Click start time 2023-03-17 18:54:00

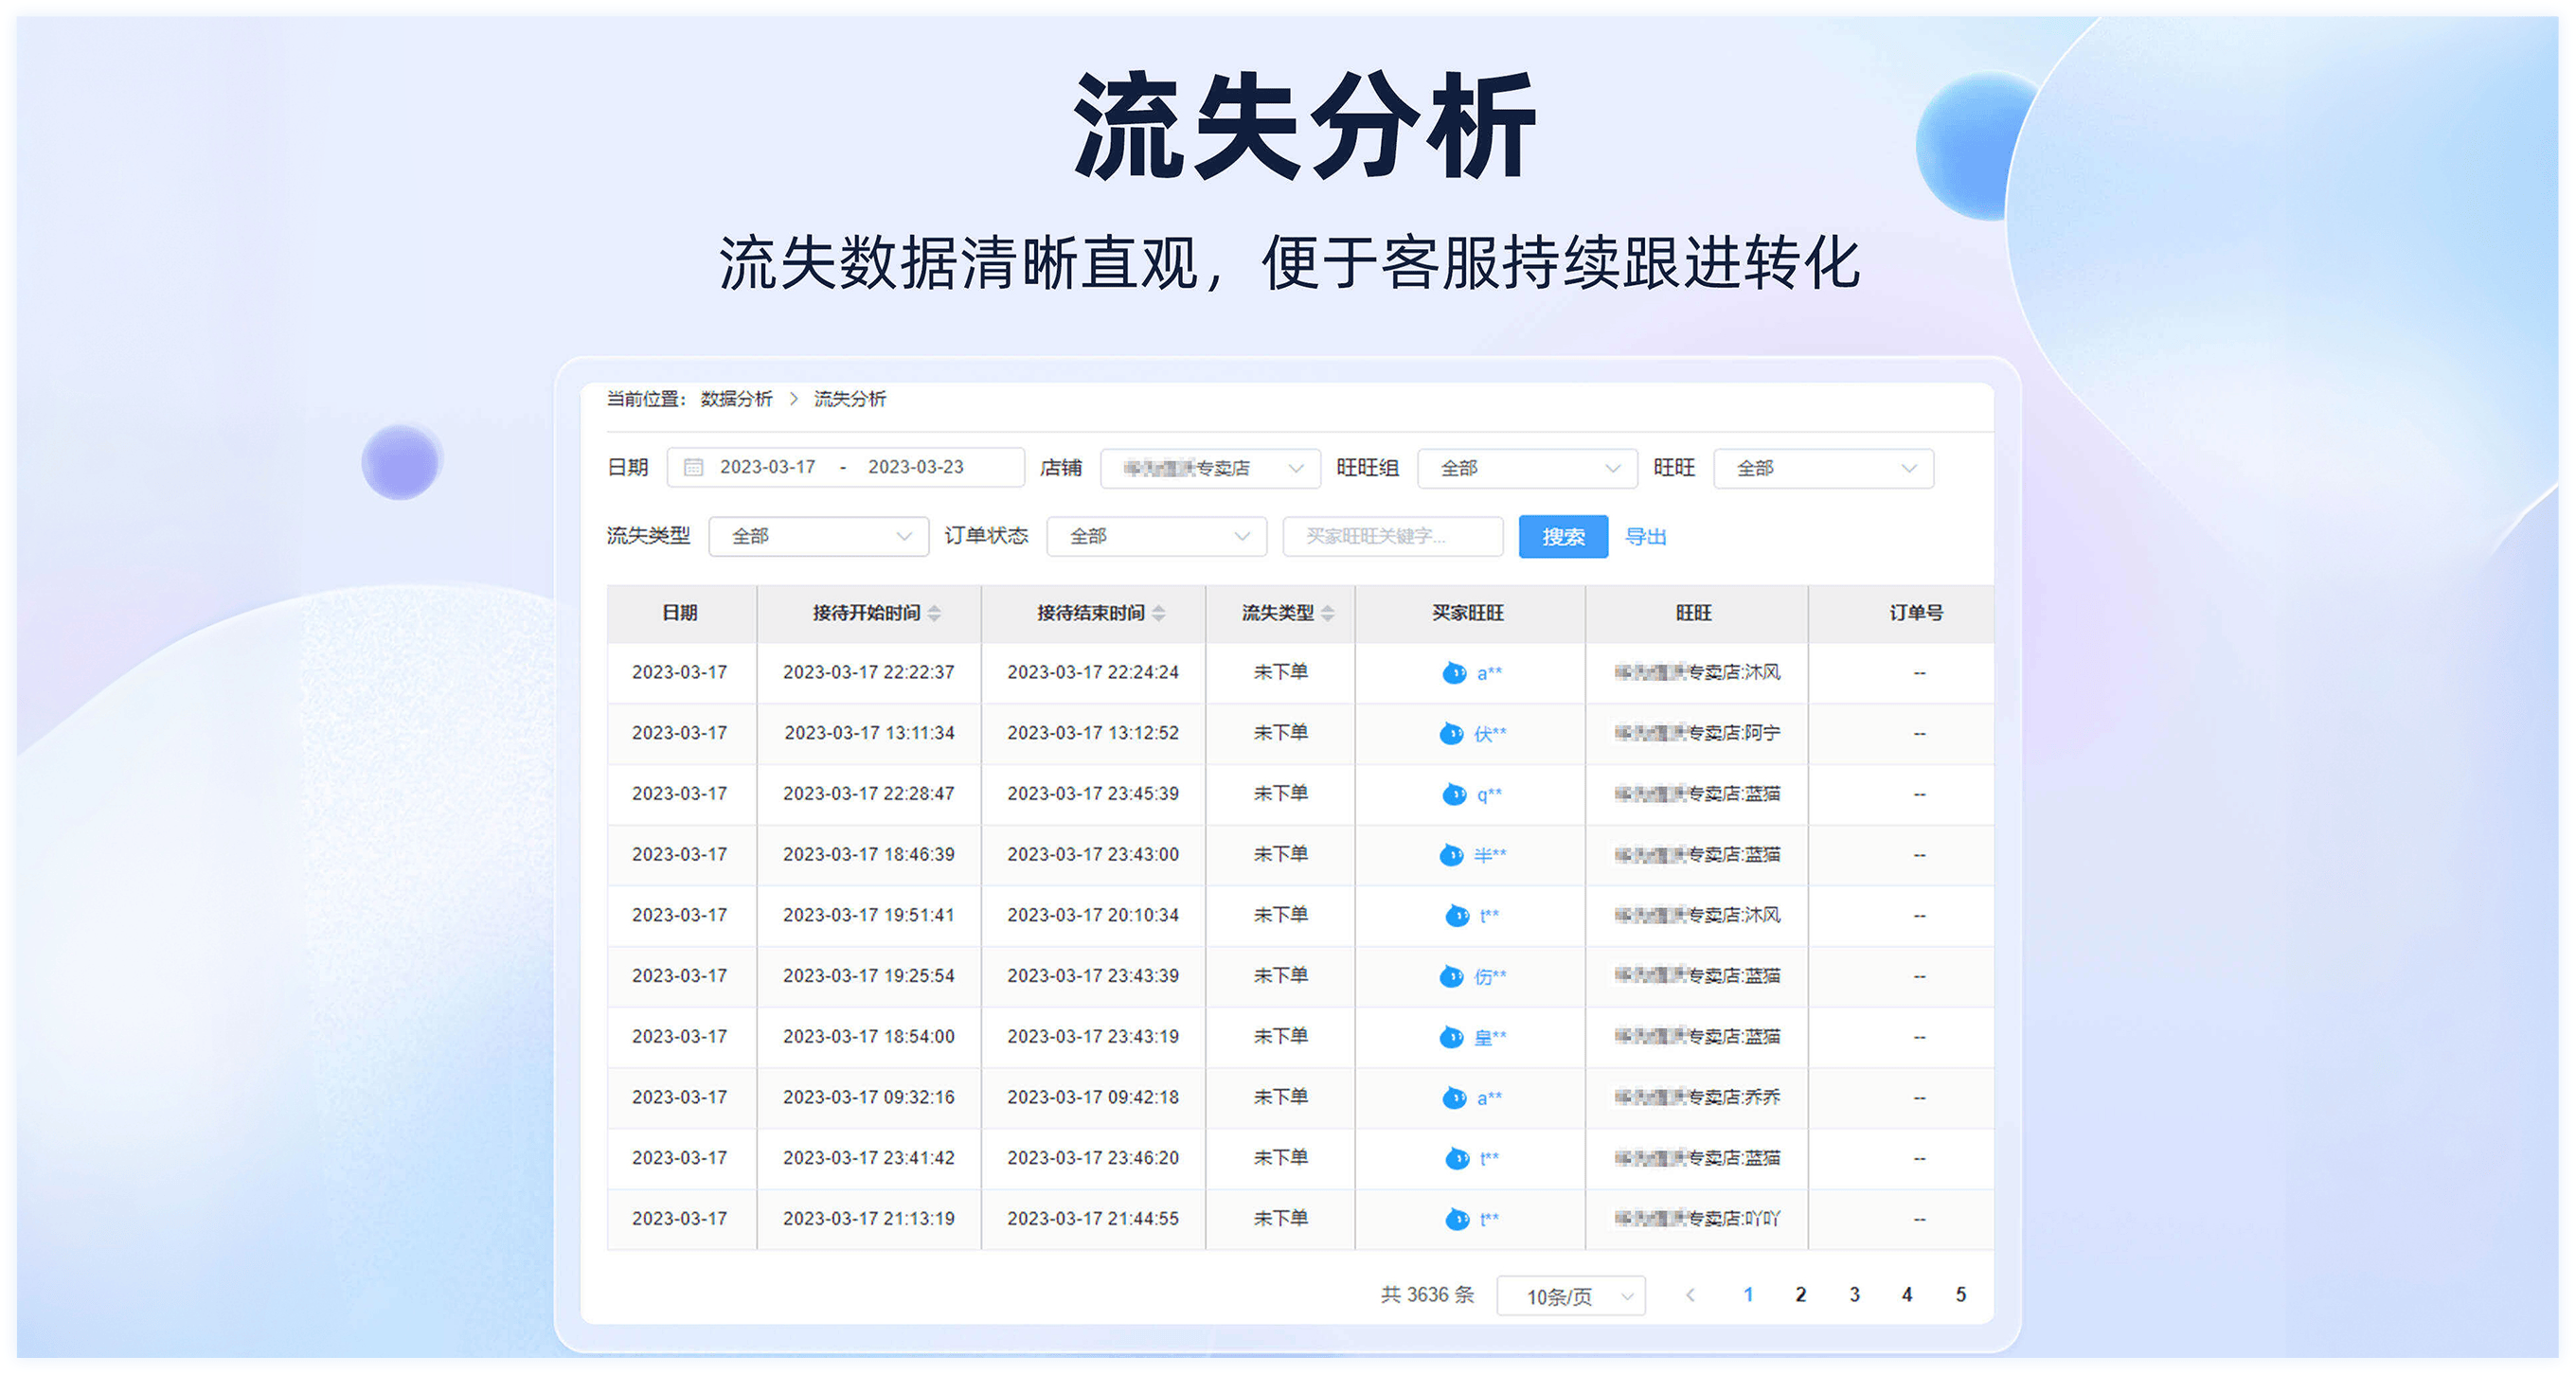tap(868, 1037)
